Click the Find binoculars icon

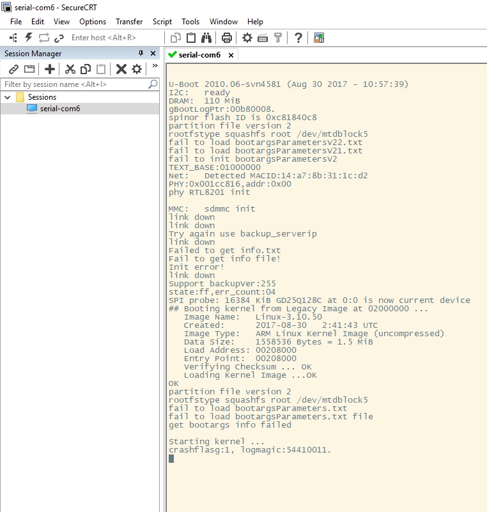tap(206, 38)
